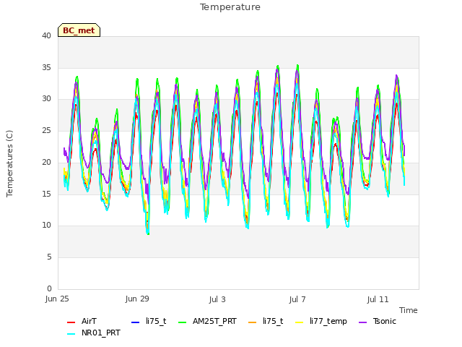Click the 5 y-axis tick label

[x=49, y=257]
